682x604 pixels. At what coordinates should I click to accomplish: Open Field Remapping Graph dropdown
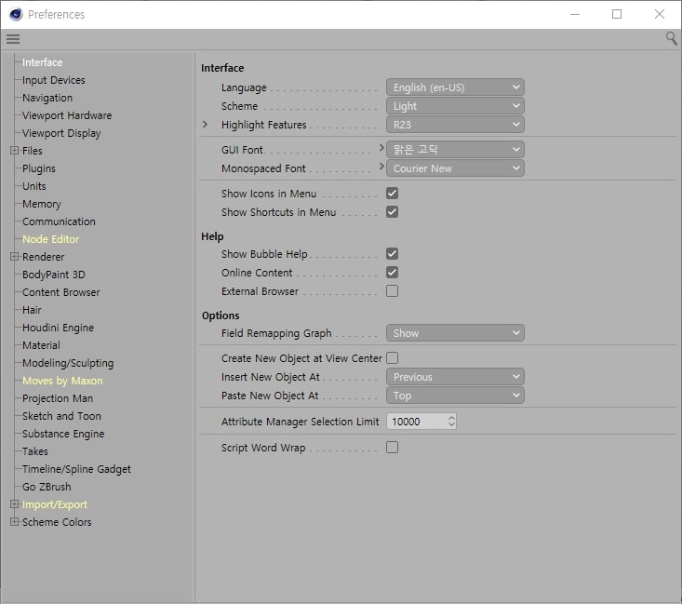click(455, 333)
